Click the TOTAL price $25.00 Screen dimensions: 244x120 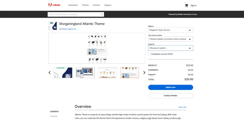(x=189, y=79)
